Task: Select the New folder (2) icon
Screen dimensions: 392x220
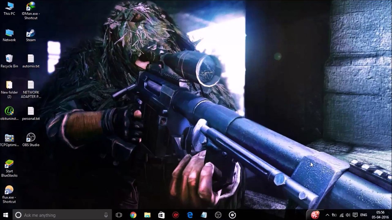Action: 9,90
